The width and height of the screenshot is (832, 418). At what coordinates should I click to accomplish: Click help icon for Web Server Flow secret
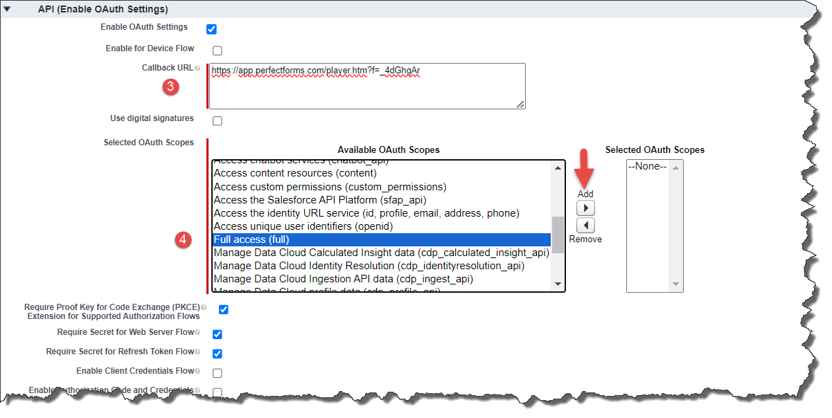tap(197, 333)
